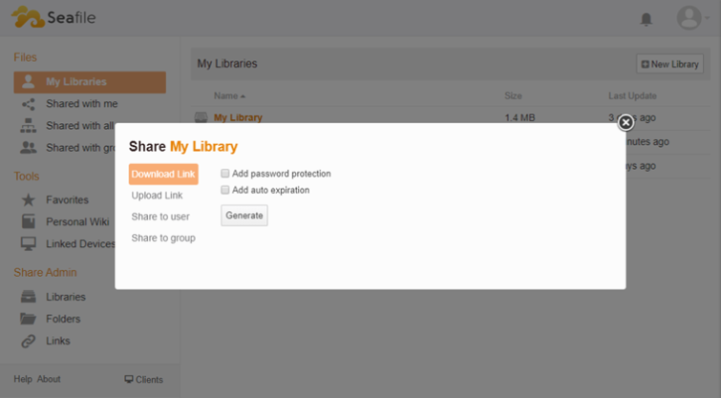This screenshot has height=398, width=721.
Task: Sort libraries by Name column arrow
Action: [x=243, y=96]
